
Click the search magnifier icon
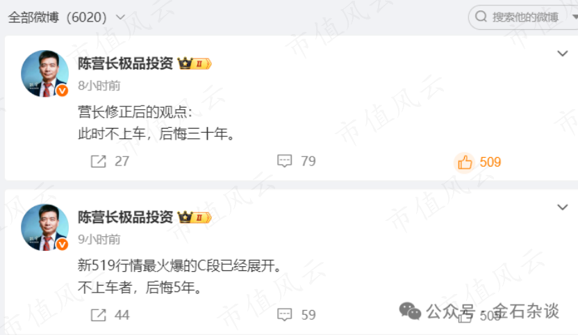[x=481, y=17]
